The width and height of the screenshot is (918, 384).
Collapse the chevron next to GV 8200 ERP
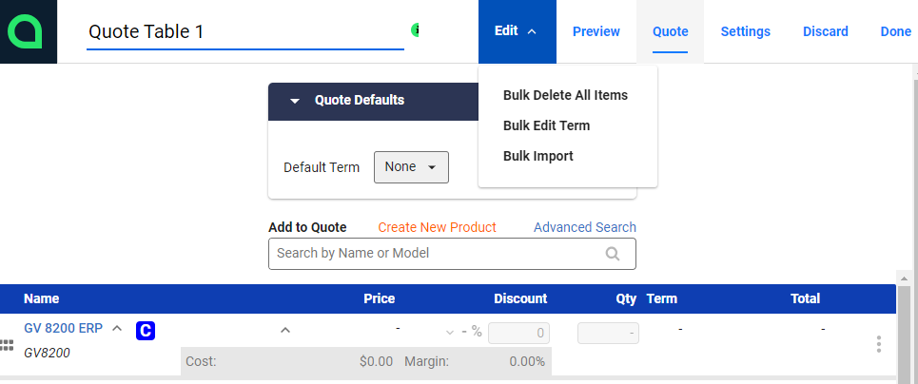(117, 328)
